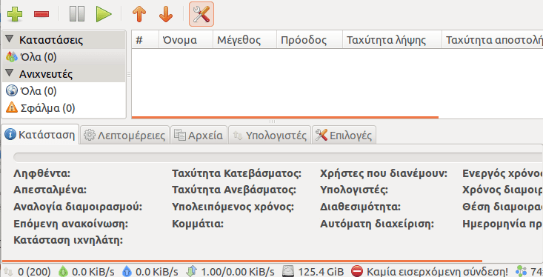543x277 pixels.
Task: Click the Υπολειπόμενος χρόνος: label
Action: pos(233,207)
